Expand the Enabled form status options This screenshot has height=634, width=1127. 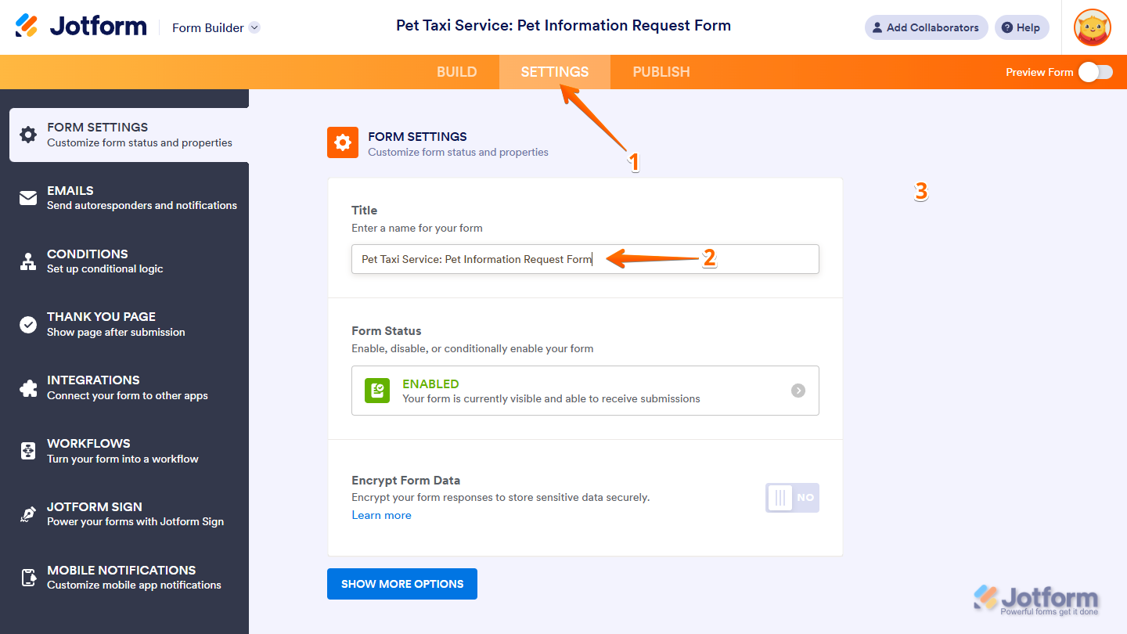click(x=798, y=391)
